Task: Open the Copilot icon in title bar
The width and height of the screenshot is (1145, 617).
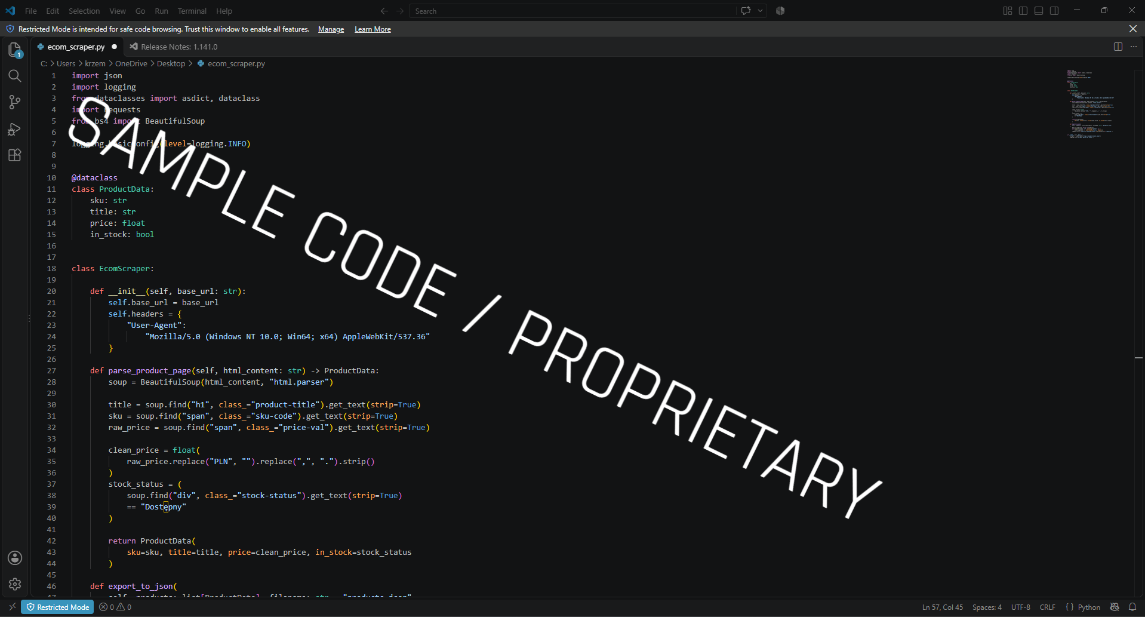Action: click(780, 11)
